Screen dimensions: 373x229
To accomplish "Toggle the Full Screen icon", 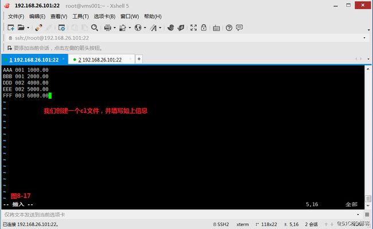I will [193, 28].
